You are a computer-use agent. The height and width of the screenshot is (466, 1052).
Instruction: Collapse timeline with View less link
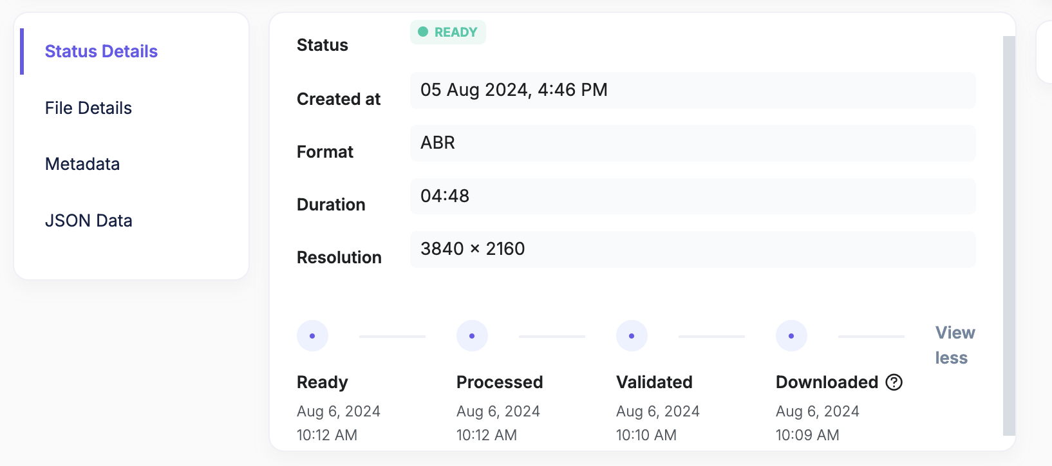(955, 345)
